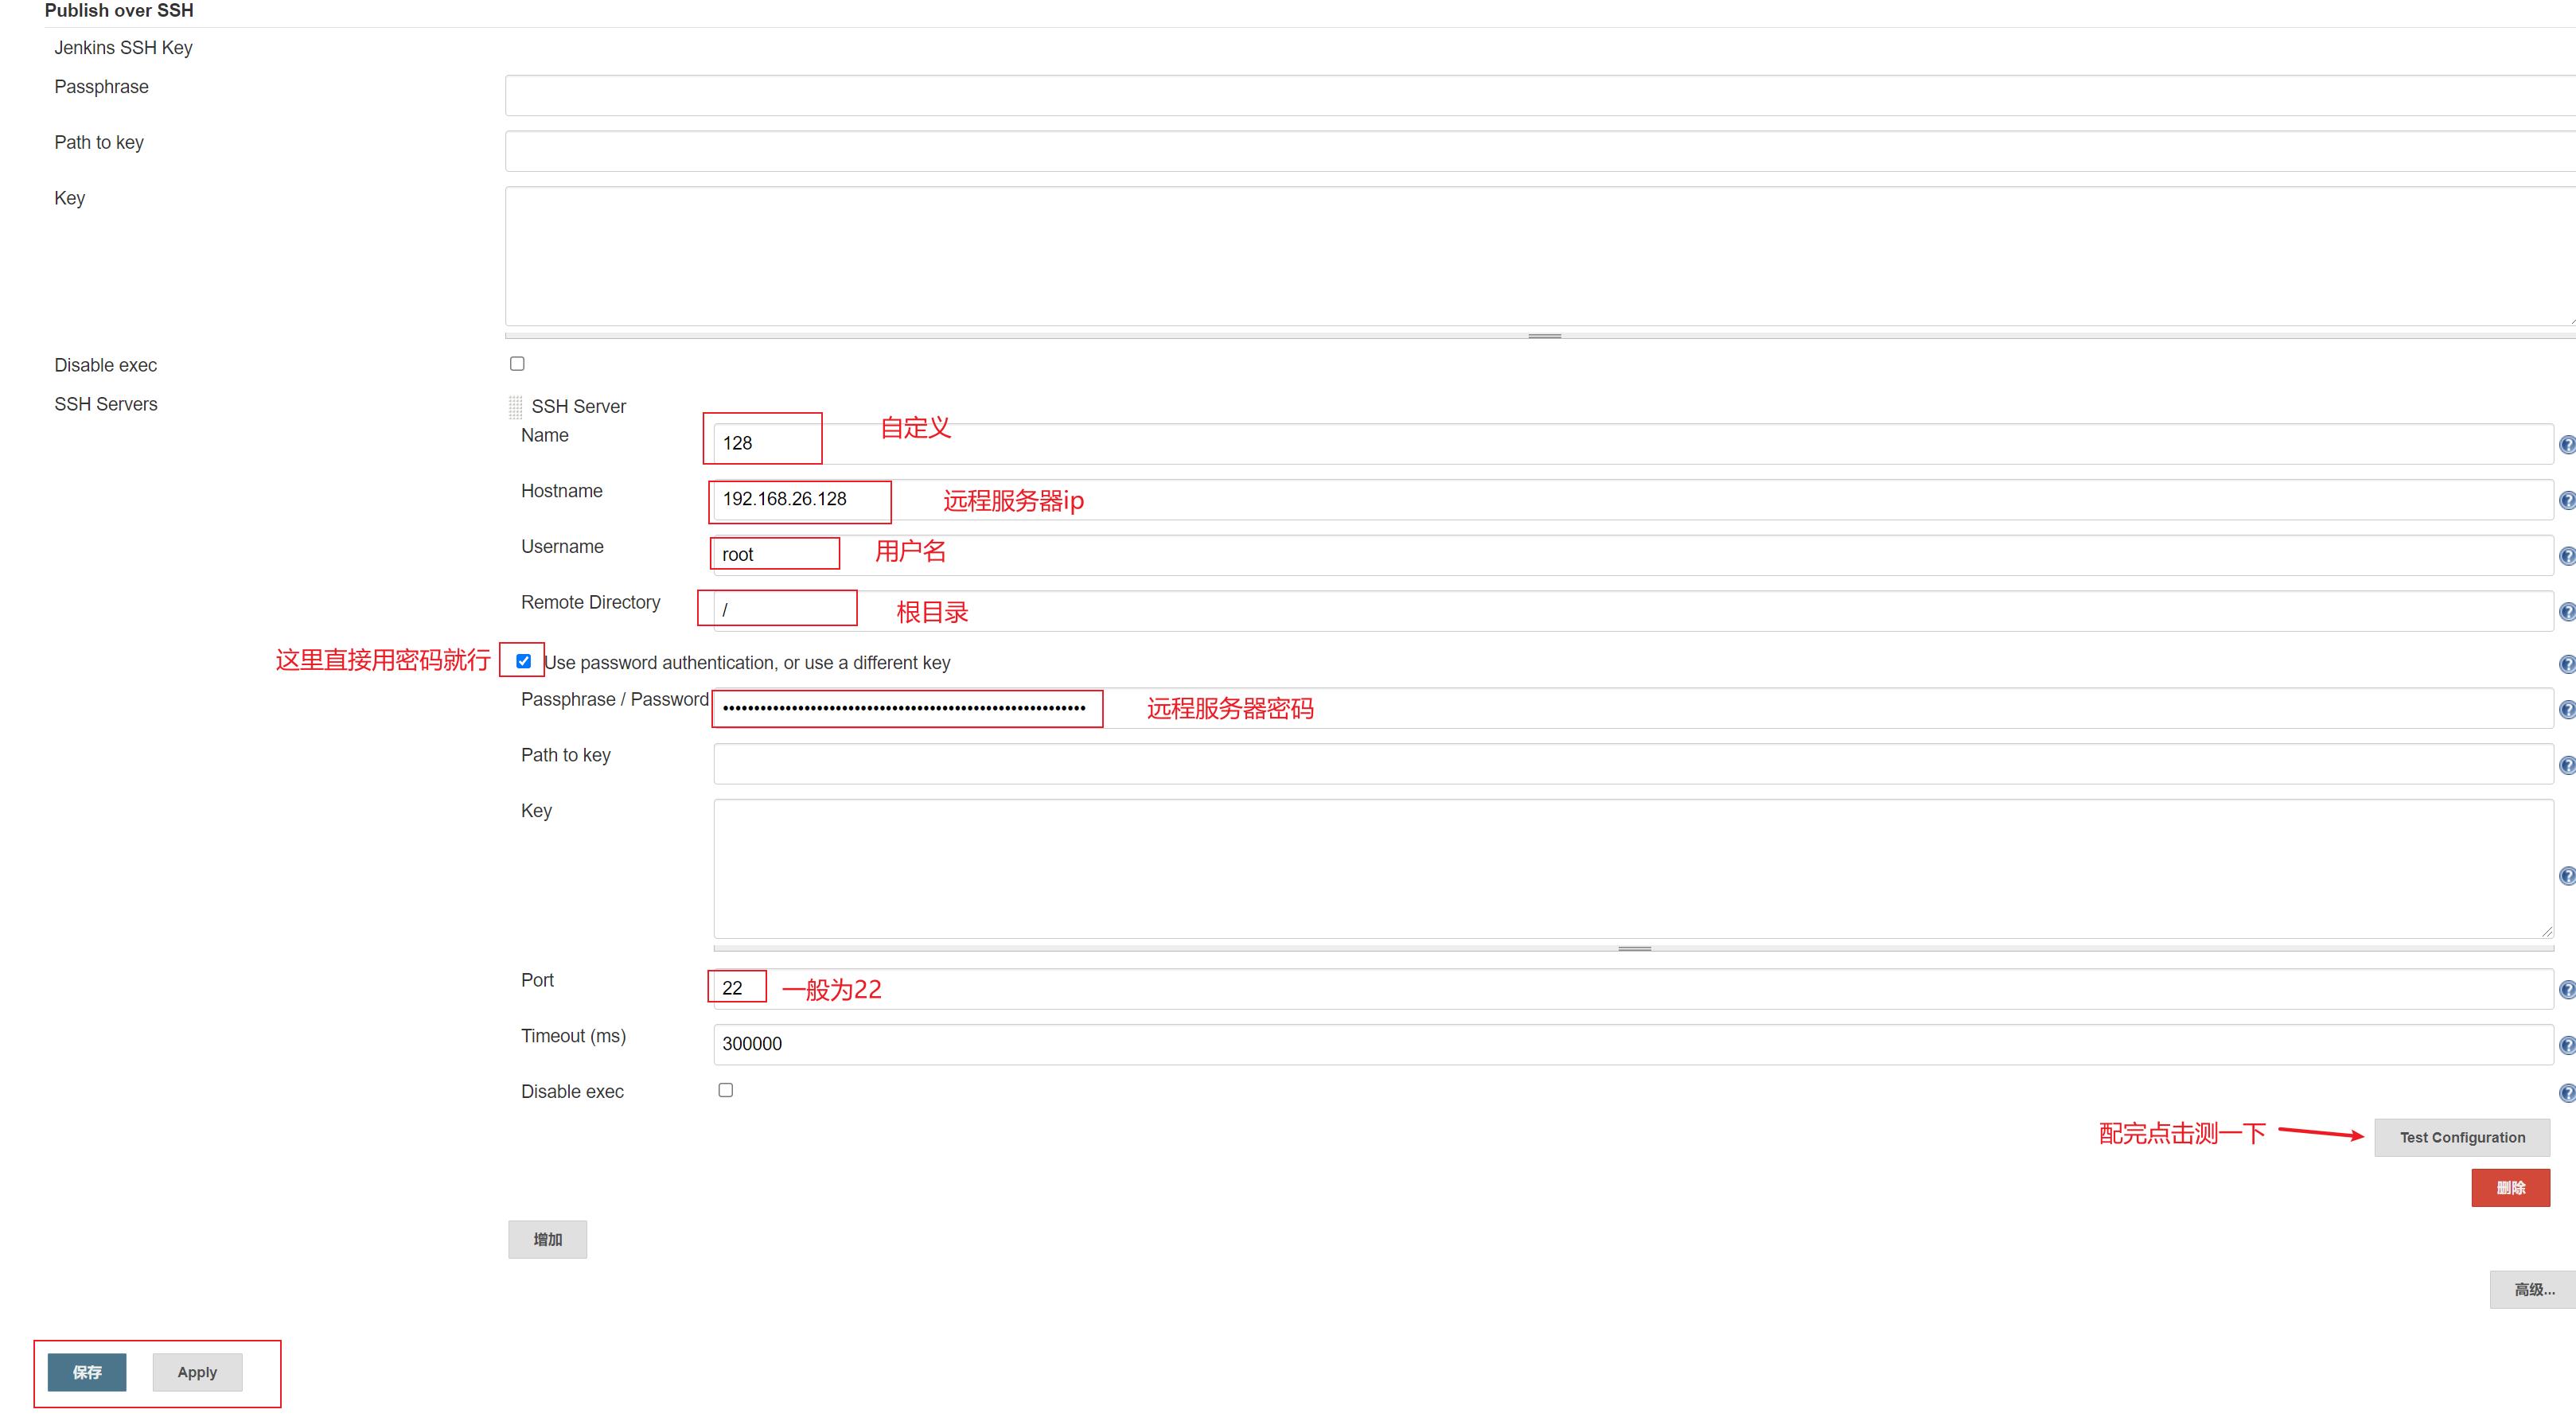The height and width of the screenshot is (1421, 2576).
Task: Click the 高级 (Advanced) button
Action: point(2525,1290)
